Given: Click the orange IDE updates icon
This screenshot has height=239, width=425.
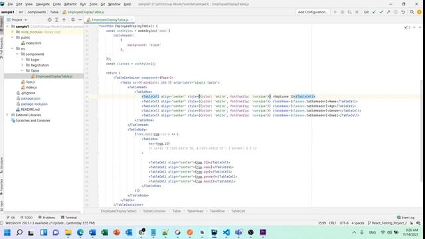Looking at the screenshot, I should tap(419, 12).
